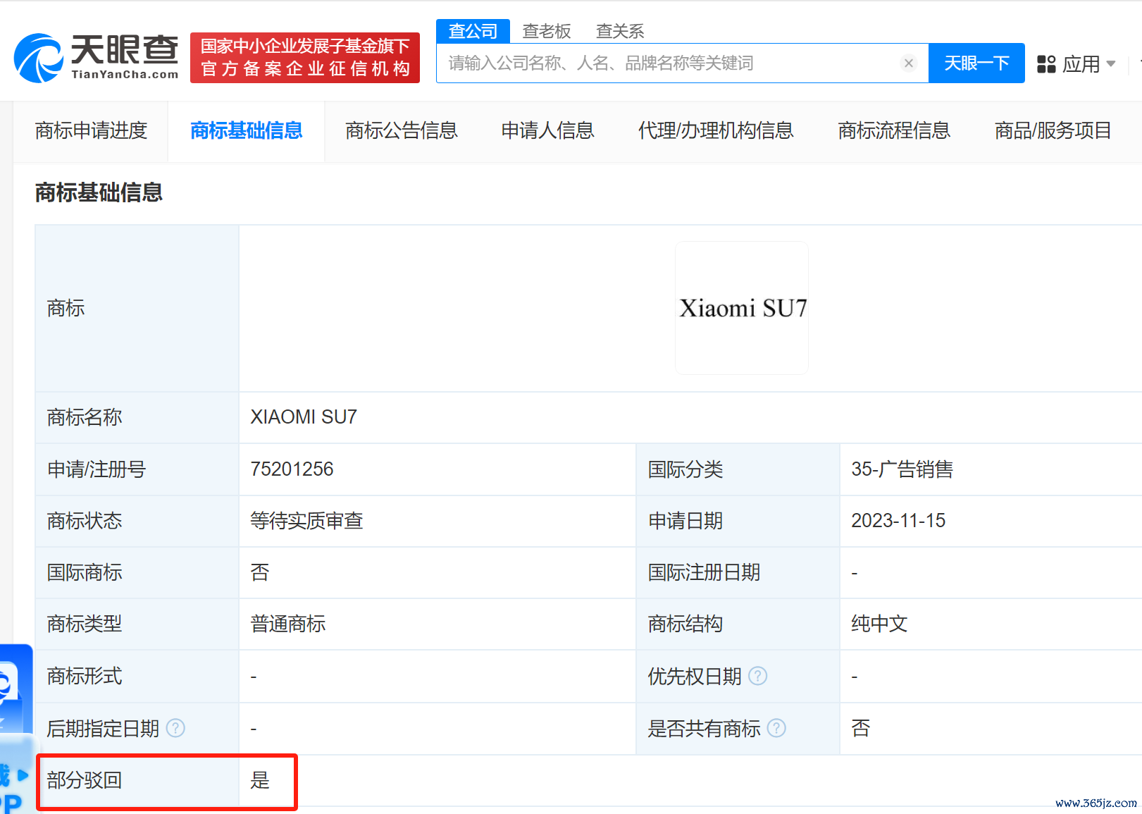Click the company keyword search input field
This screenshot has height=814, width=1142.
click(669, 63)
